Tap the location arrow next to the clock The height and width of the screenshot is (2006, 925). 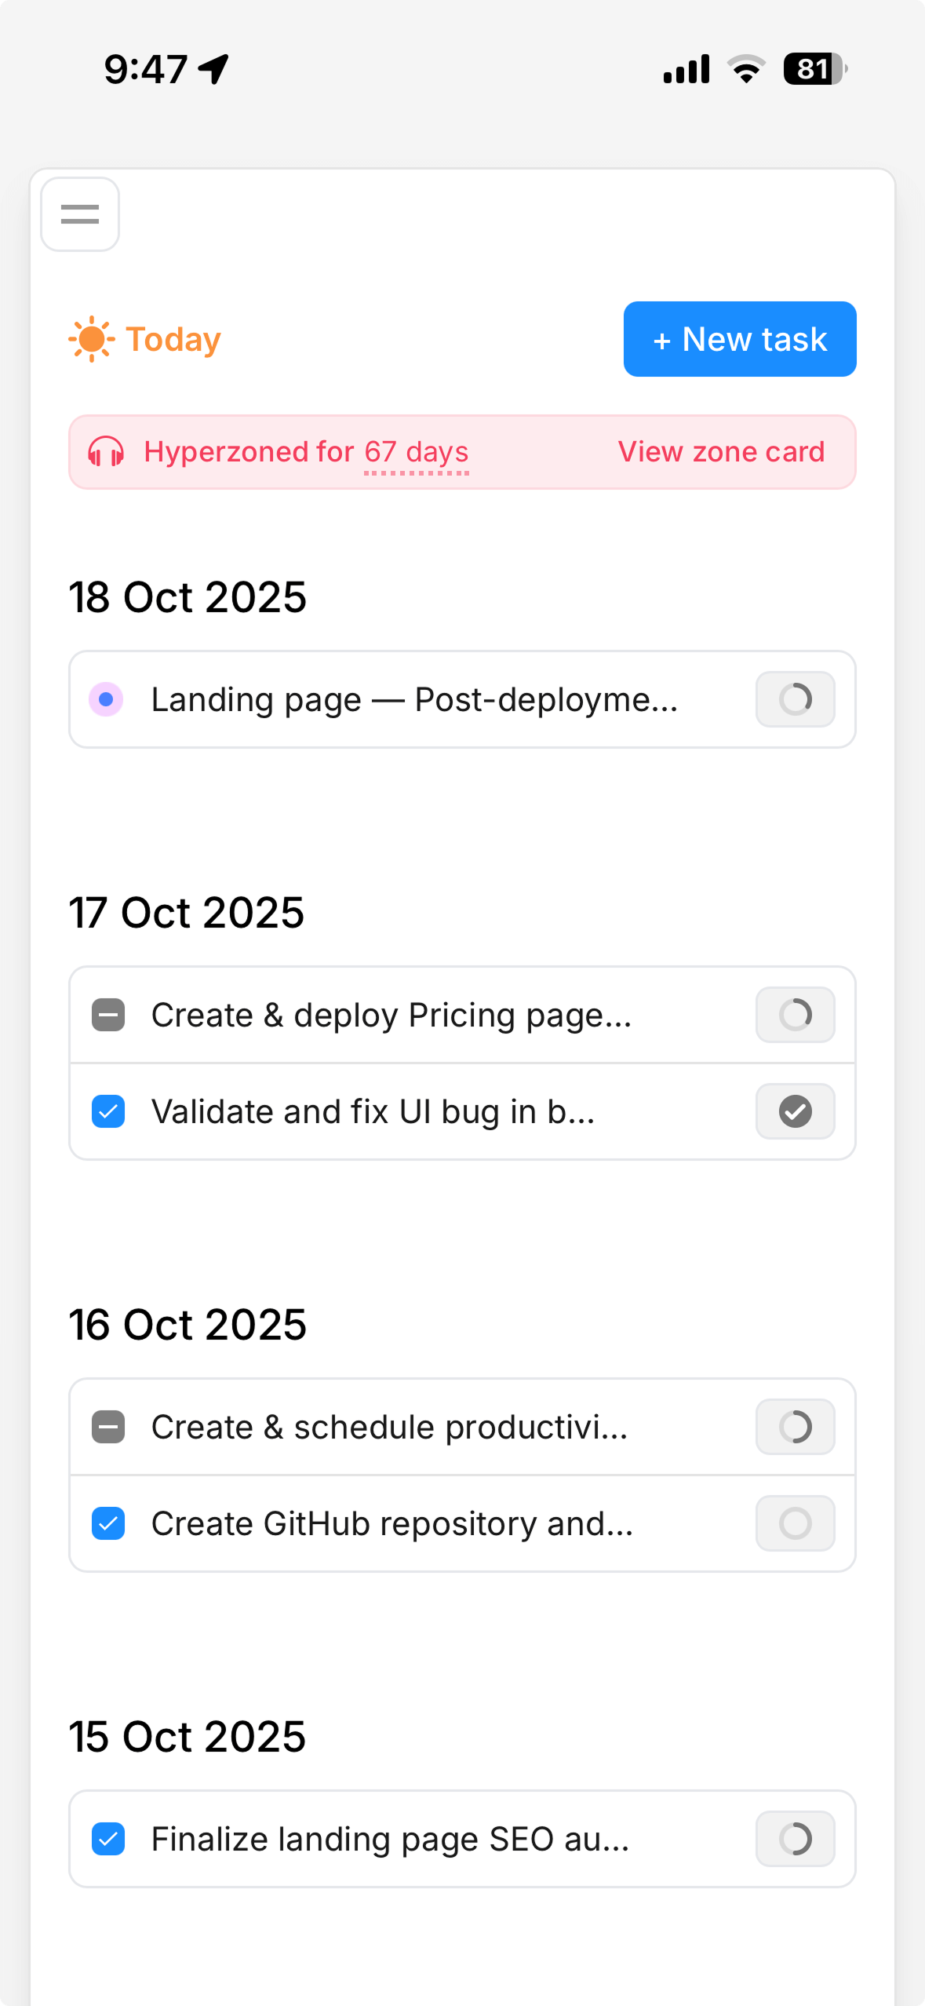pyautogui.click(x=211, y=69)
